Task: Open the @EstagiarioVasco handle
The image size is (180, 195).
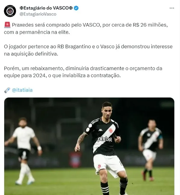Action: 38,14
